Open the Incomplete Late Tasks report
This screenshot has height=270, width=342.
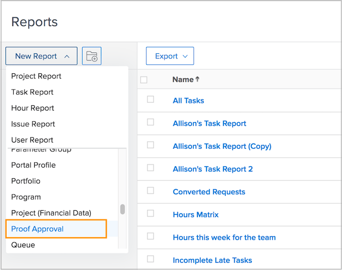point(212,260)
